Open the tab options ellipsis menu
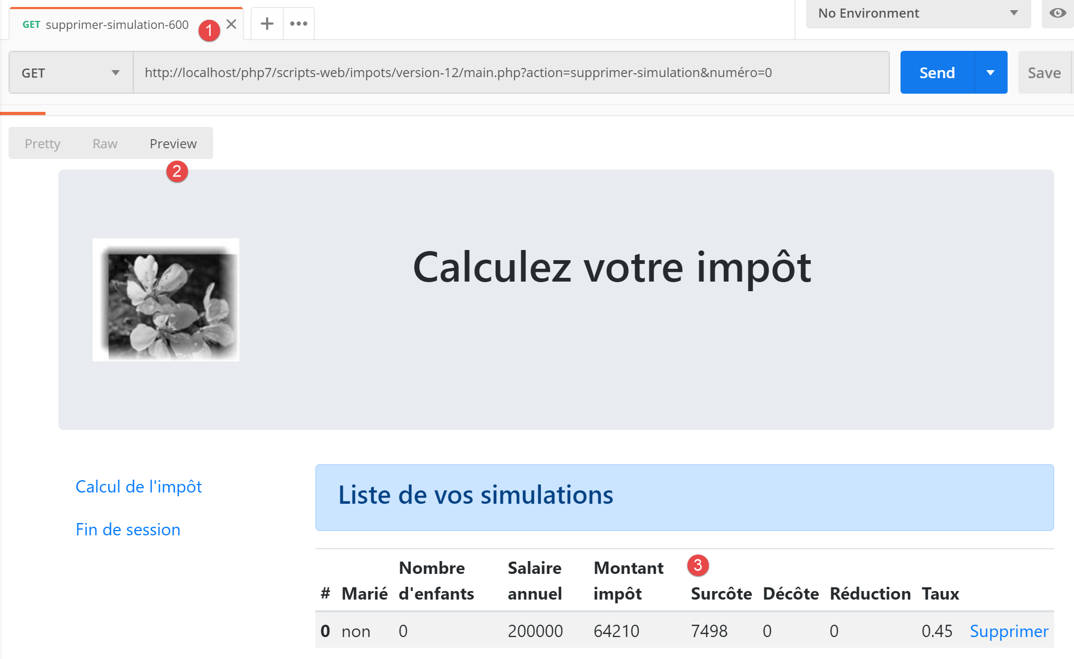The width and height of the screenshot is (1074, 659). point(298,24)
